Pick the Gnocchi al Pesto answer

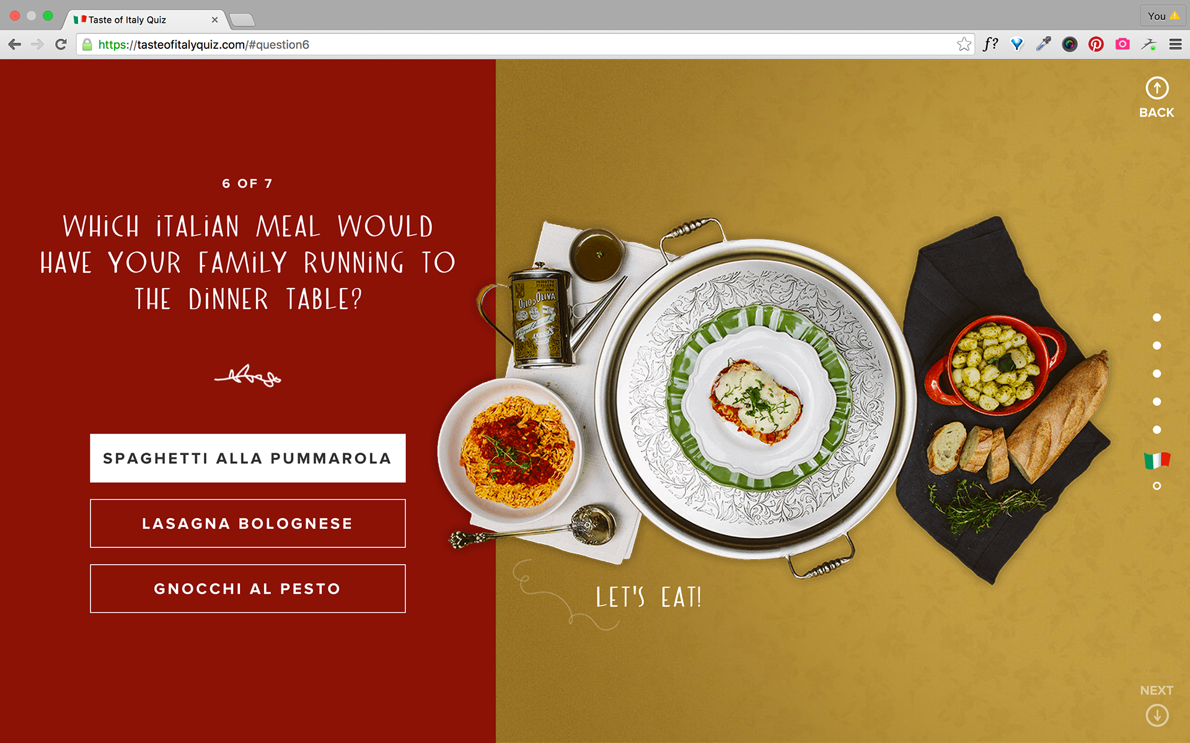click(x=248, y=588)
